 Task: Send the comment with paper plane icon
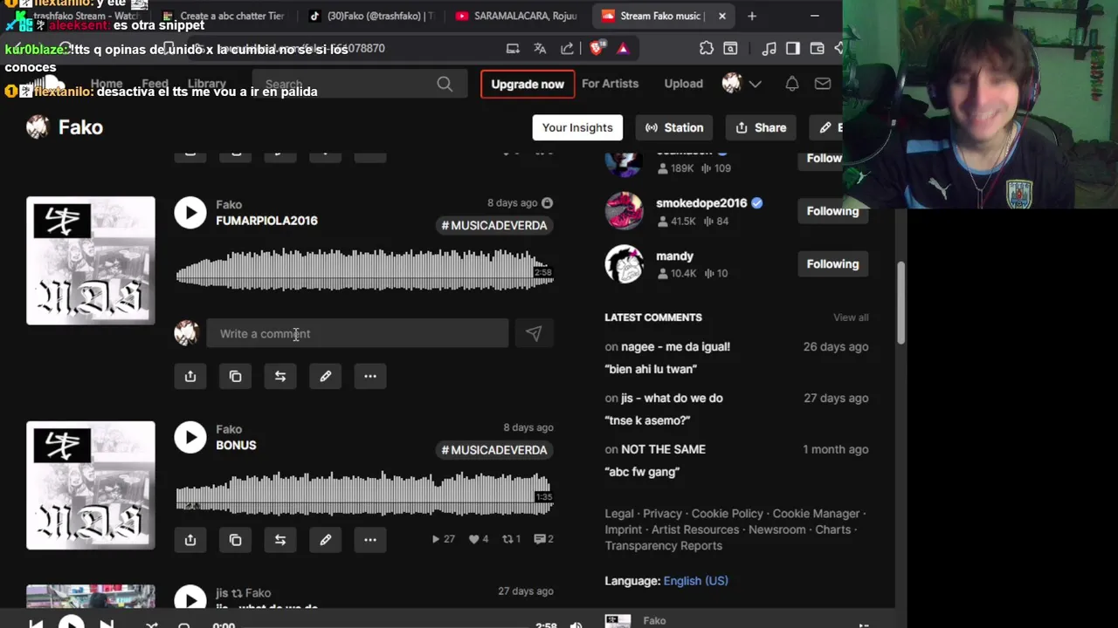pyautogui.click(x=534, y=333)
